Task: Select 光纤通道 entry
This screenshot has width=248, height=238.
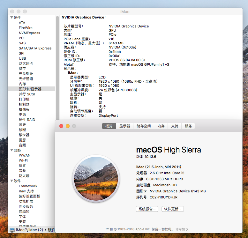Action: (x=26, y=79)
